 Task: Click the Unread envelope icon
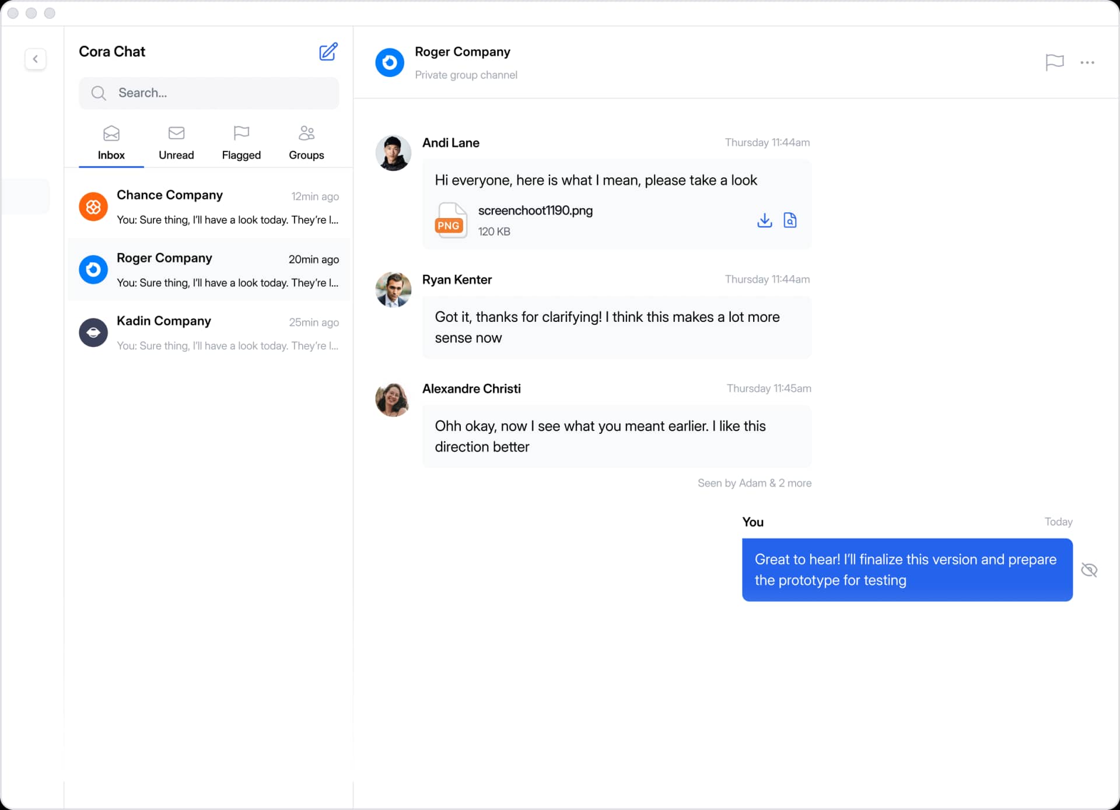(176, 133)
